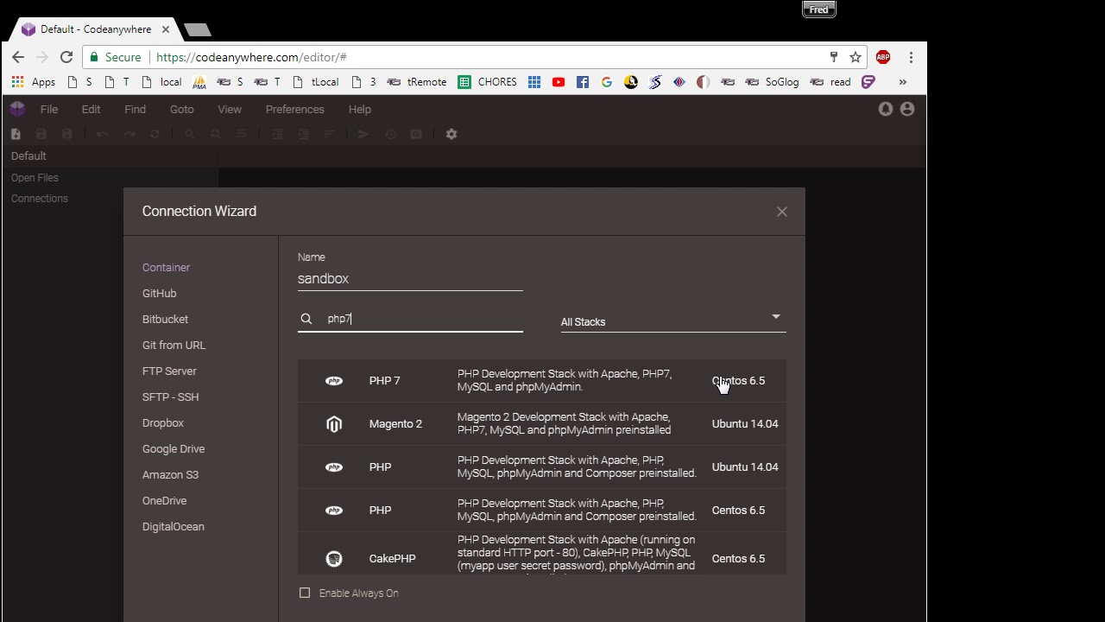
Task: Click the Codeanywhere logo icon in menu bar
Action: (17, 109)
